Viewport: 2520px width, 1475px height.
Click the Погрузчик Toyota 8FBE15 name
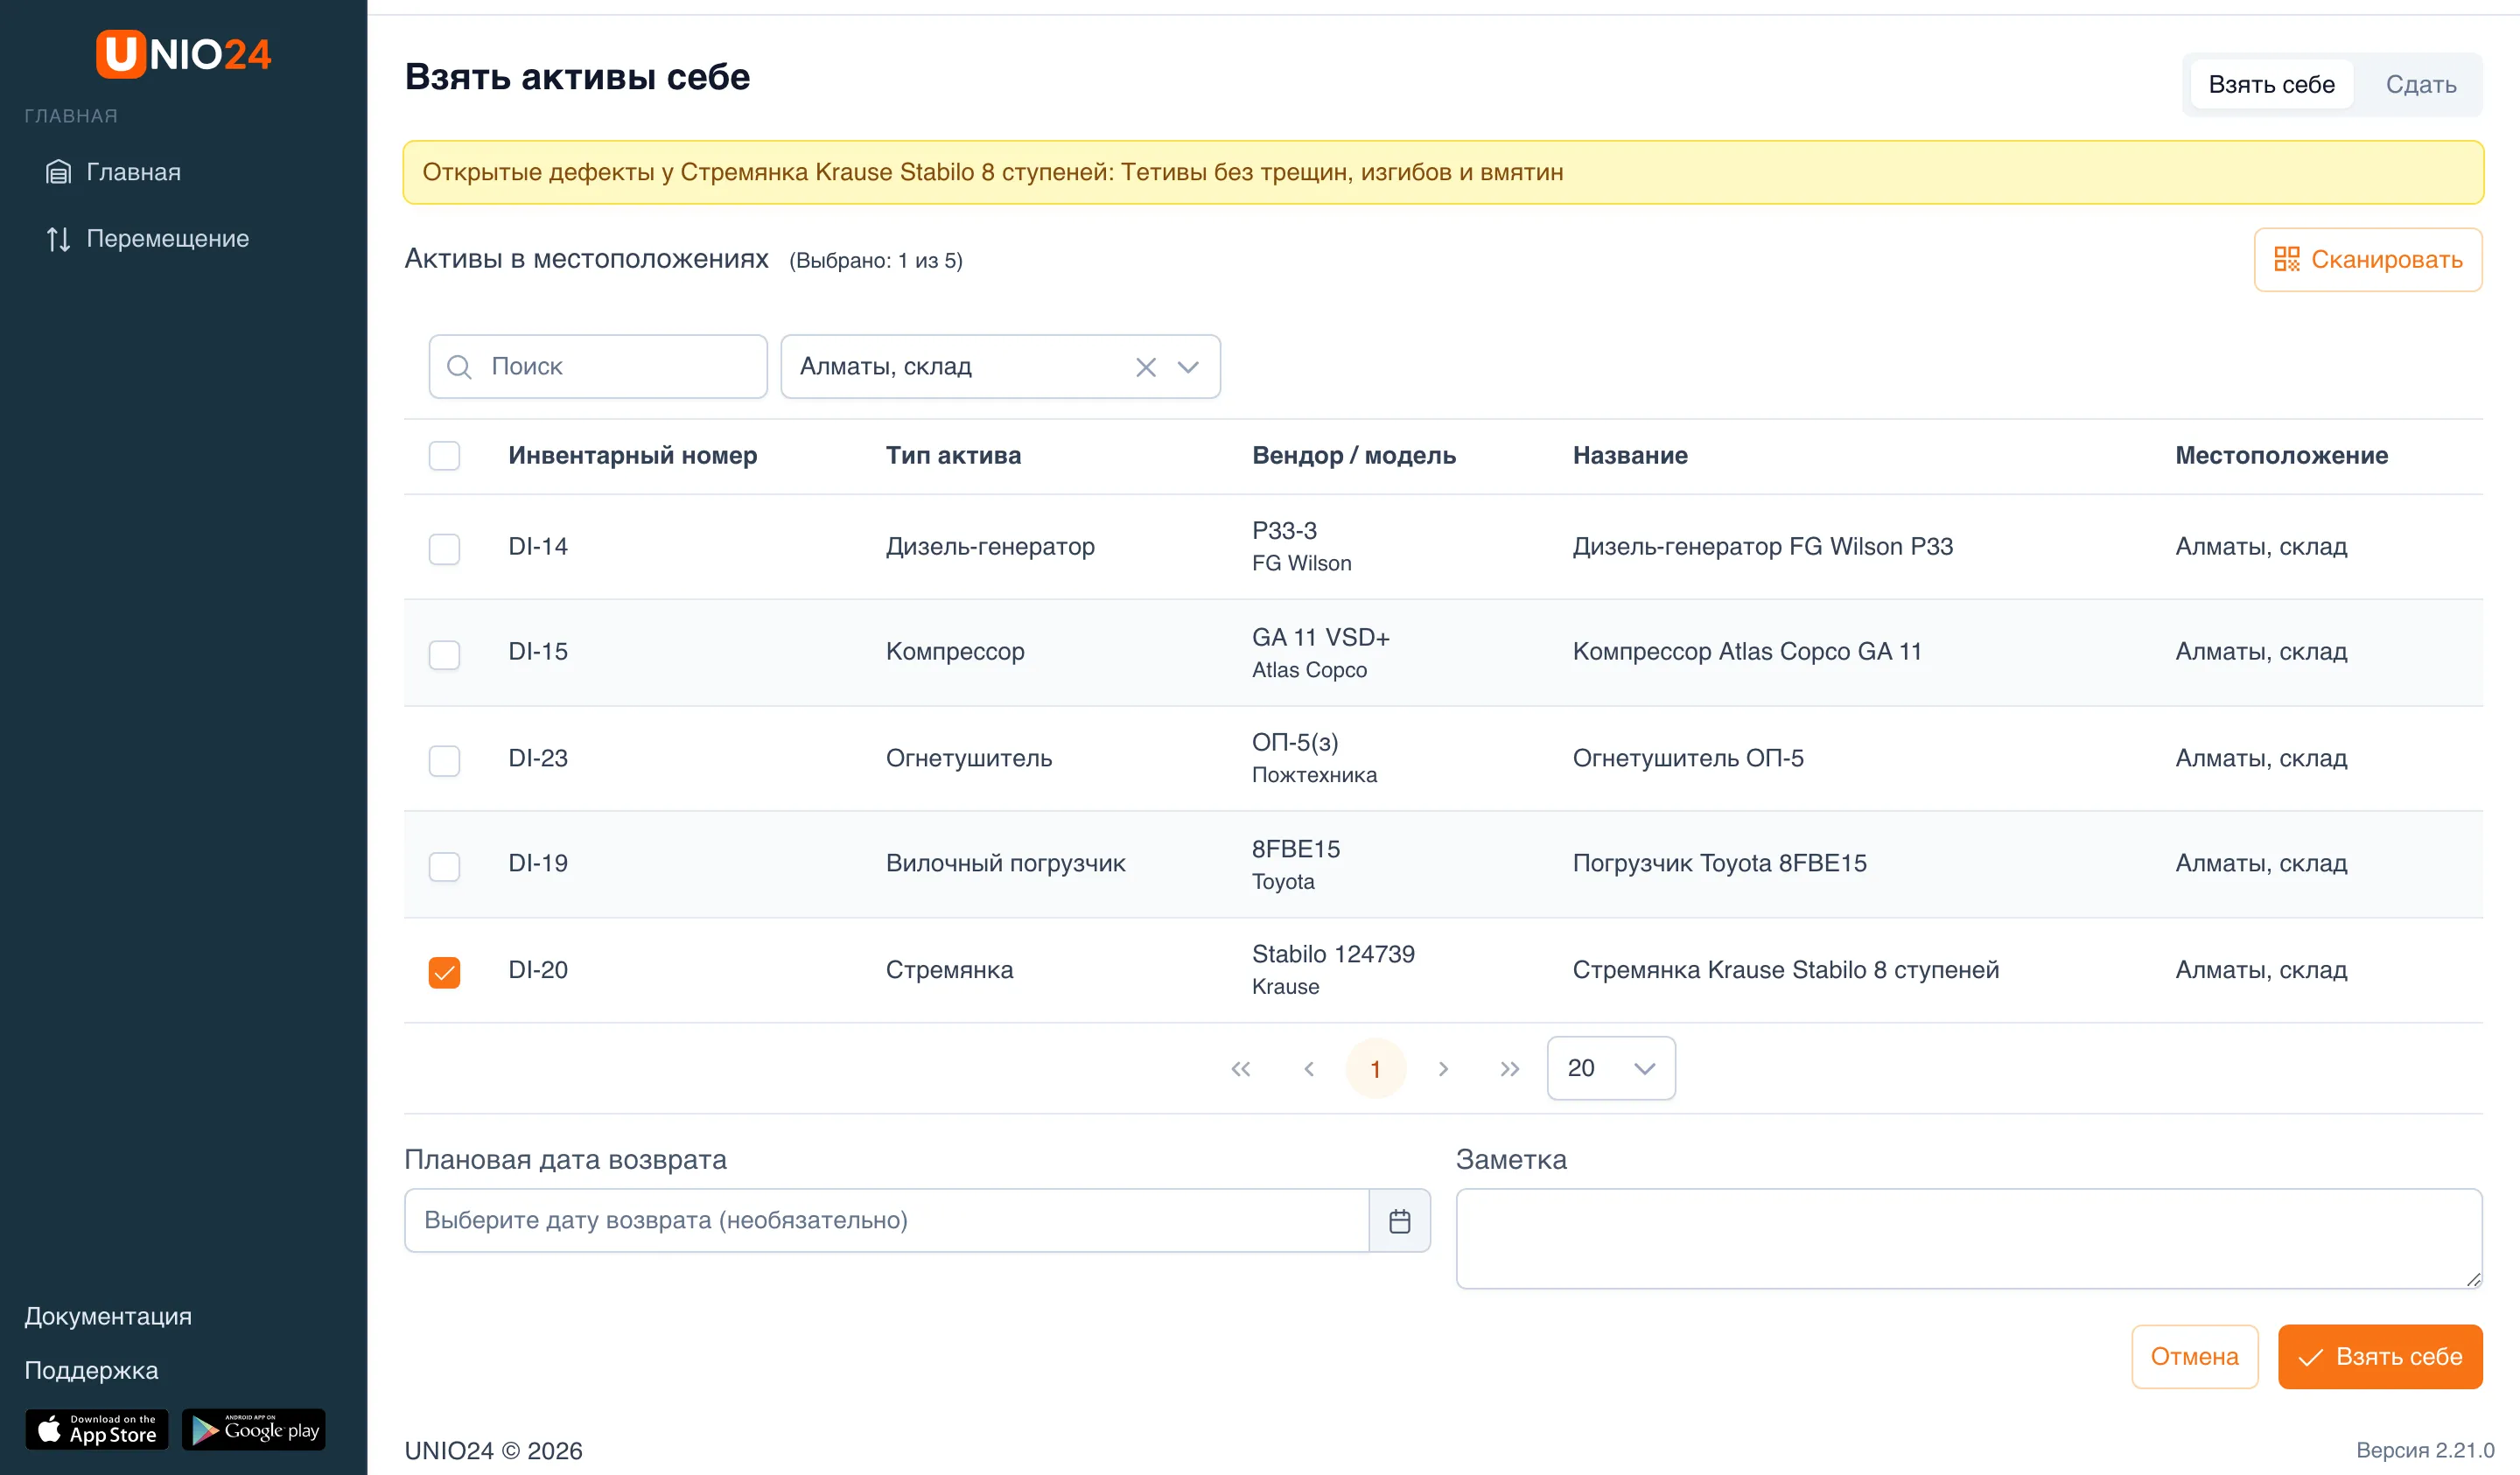(1720, 863)
